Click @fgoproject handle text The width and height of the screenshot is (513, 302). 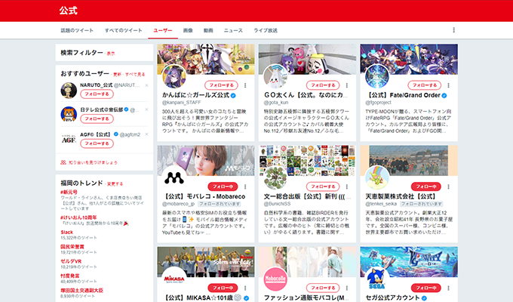(x=378, y=103)
